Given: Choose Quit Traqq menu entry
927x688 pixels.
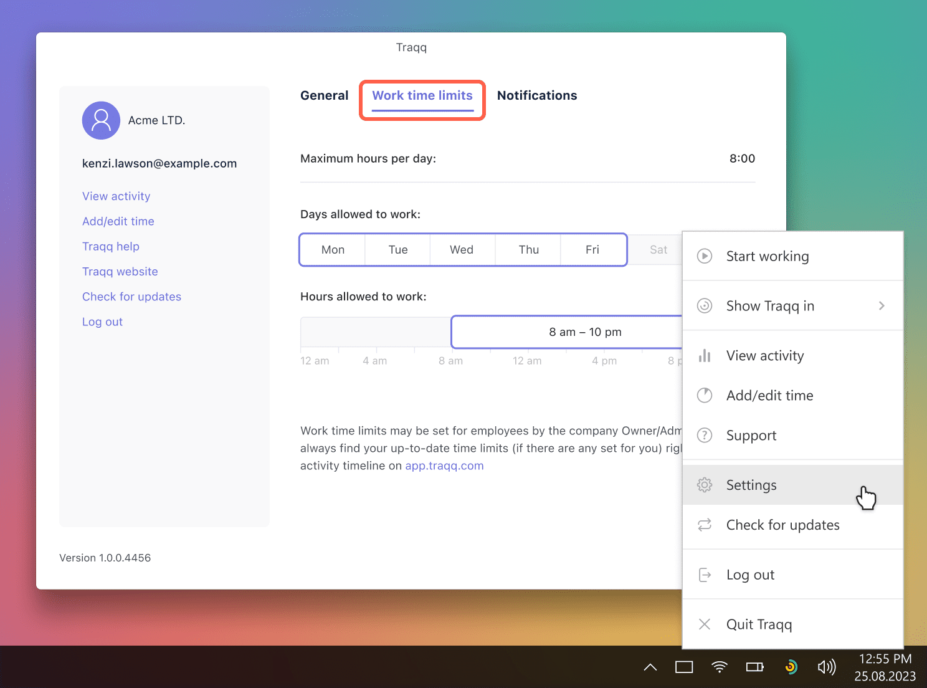Looking at the screenshot, I should coord(793,624).
